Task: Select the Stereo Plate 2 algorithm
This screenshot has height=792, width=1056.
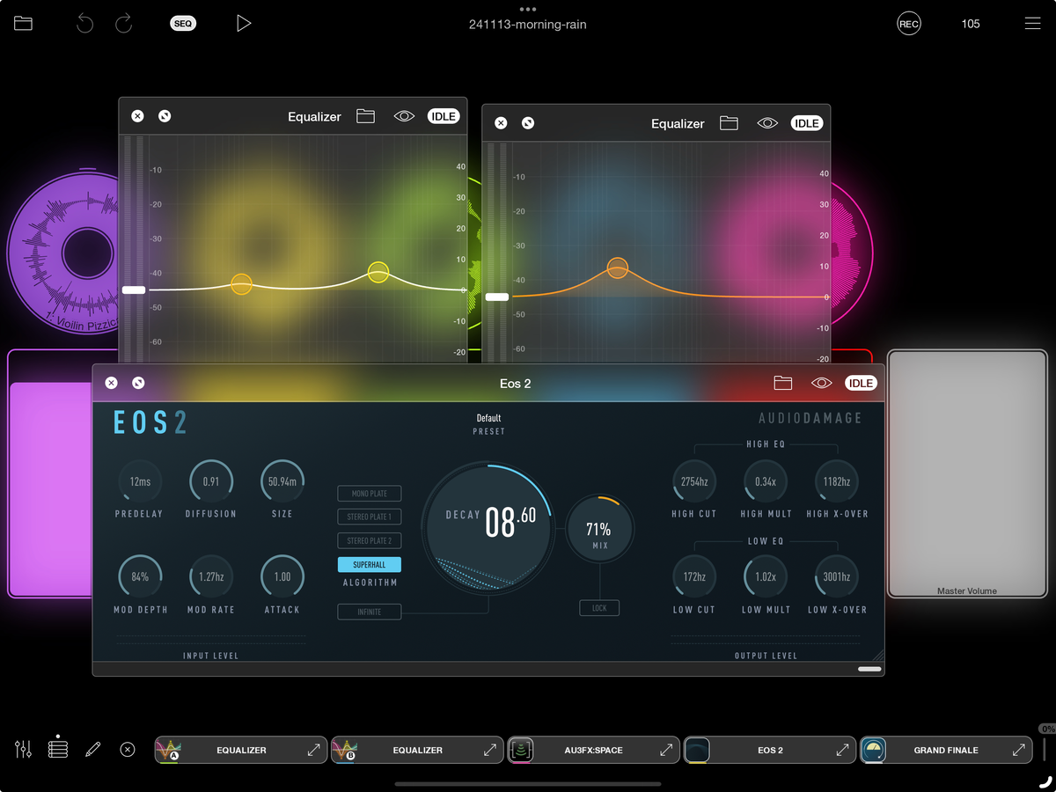Action: coord(370,541)
